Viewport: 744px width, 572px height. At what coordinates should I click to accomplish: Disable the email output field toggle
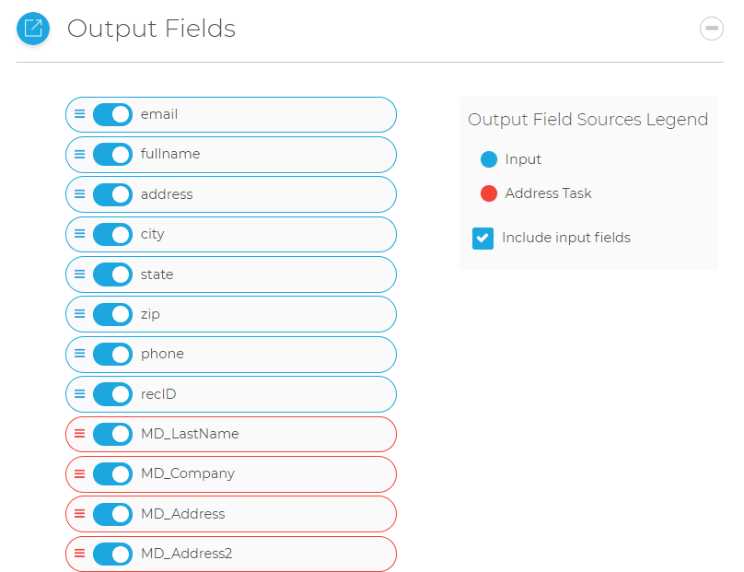tap(112, 114)
